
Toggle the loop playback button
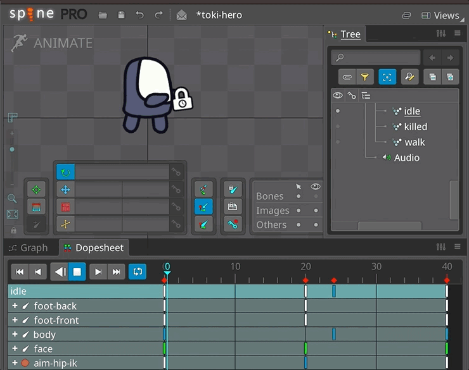click(x=137, y=272)
